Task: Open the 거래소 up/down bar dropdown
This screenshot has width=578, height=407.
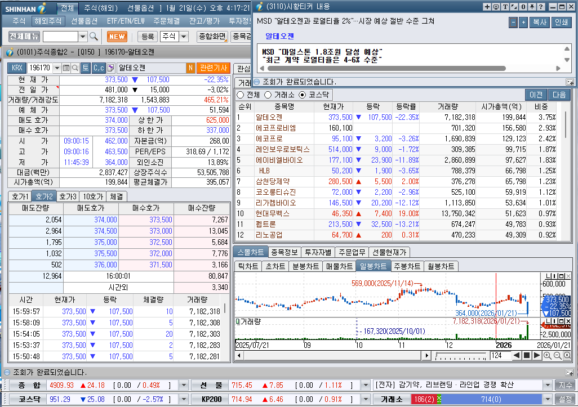Action: [x=548, y=399]
